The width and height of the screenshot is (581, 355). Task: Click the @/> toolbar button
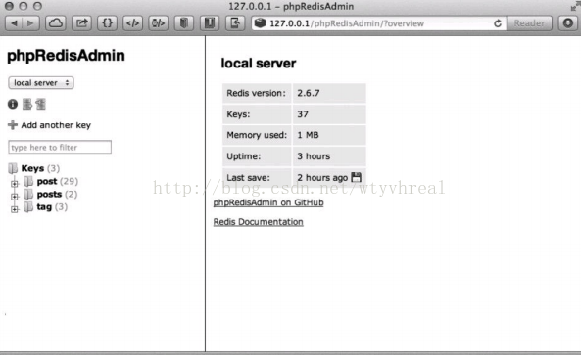158,23
